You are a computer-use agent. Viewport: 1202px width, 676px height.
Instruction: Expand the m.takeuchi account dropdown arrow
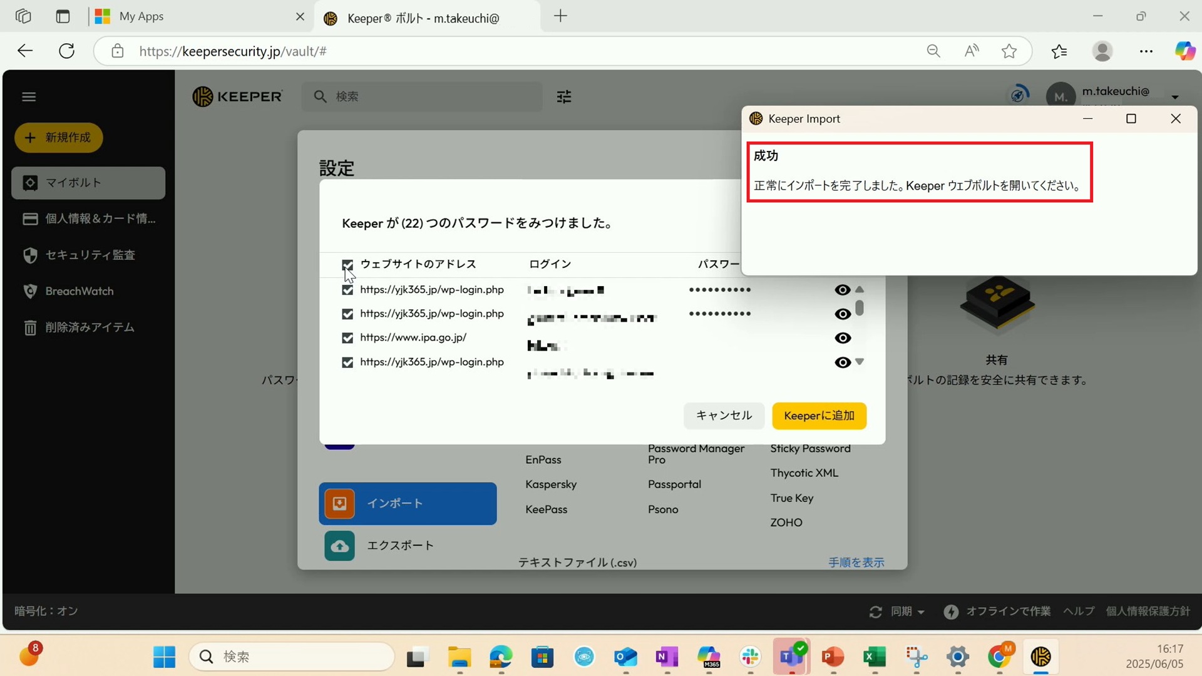1175,97
